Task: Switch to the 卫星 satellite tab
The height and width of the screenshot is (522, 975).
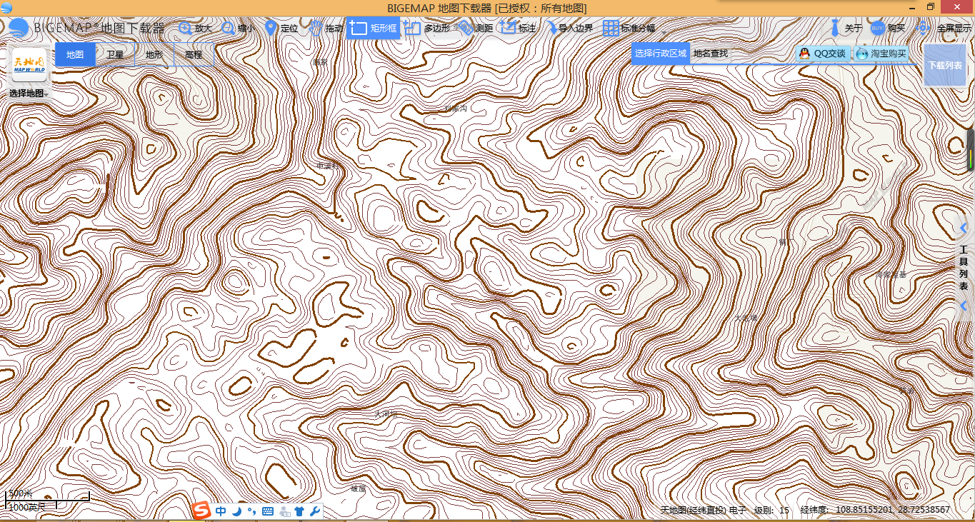Action: click(115, 55)
